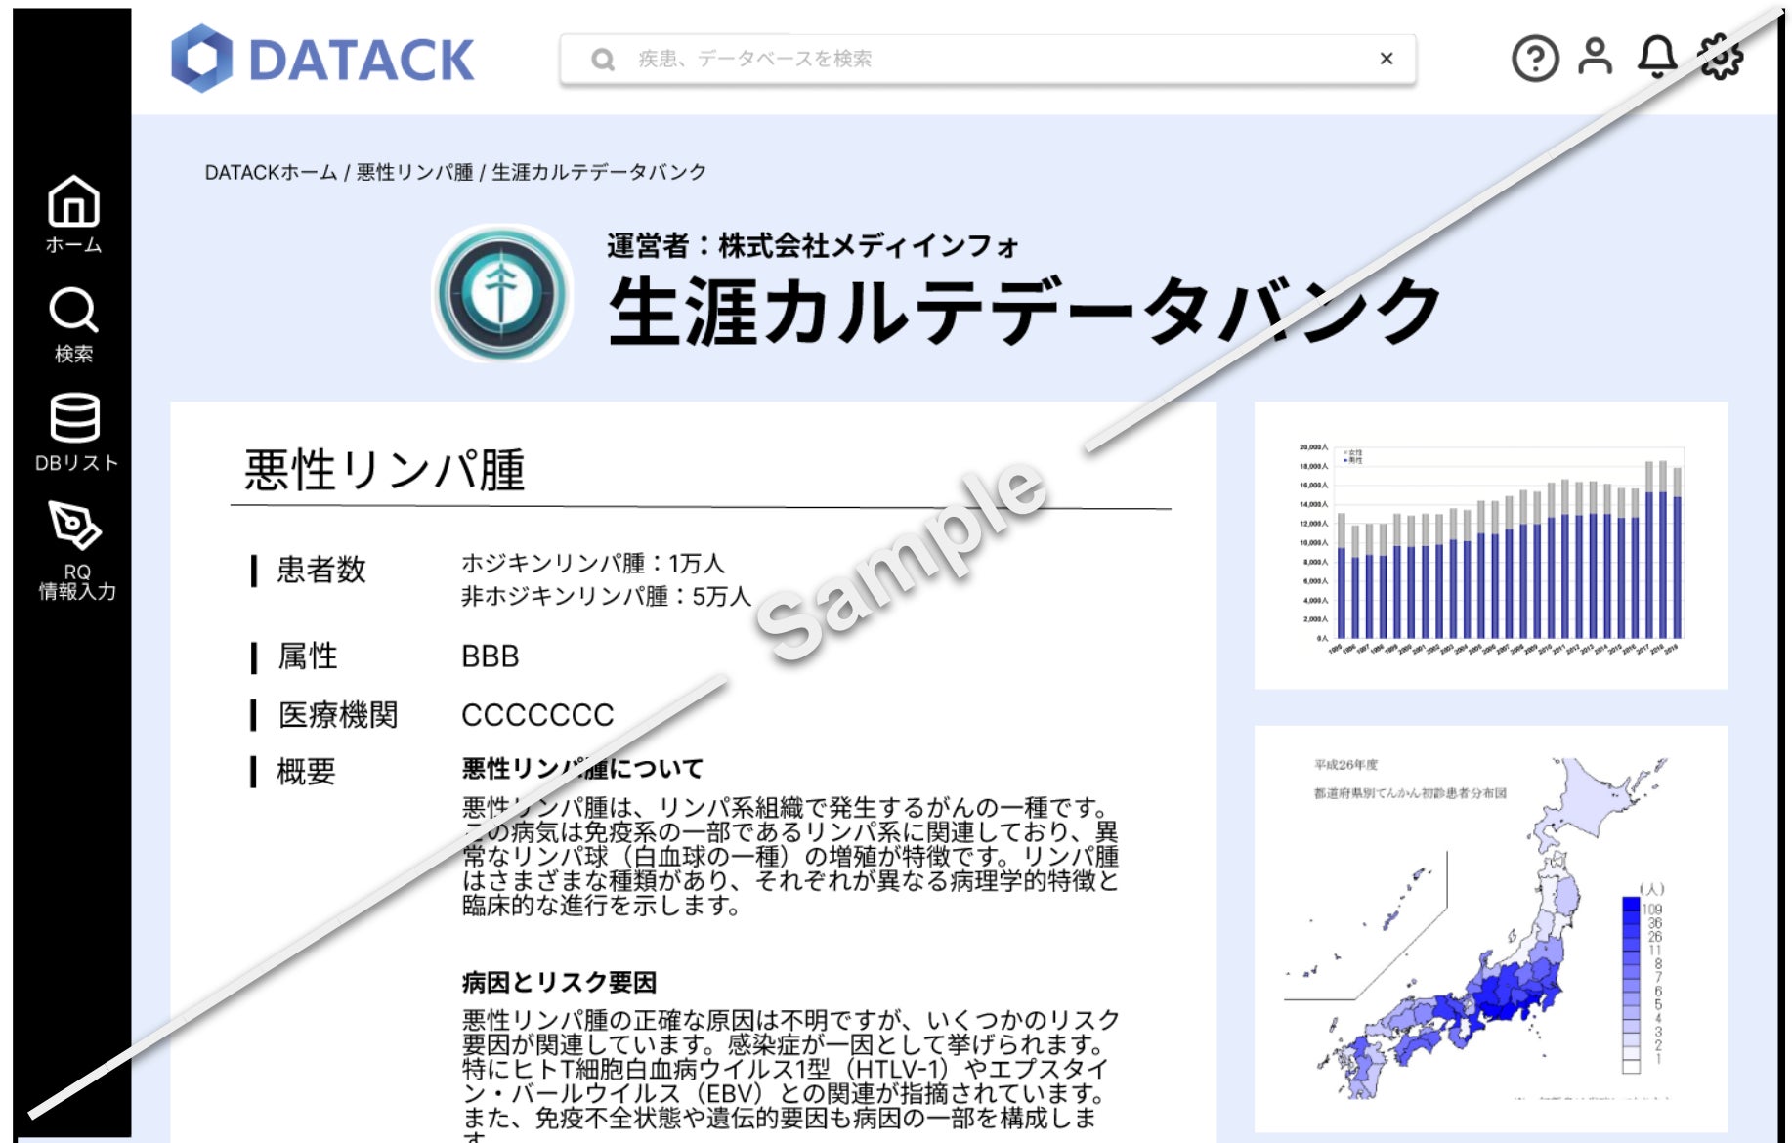Click the 医療機関 row label
This screenshot has width=1792, height=1143.
coord(337,714)
